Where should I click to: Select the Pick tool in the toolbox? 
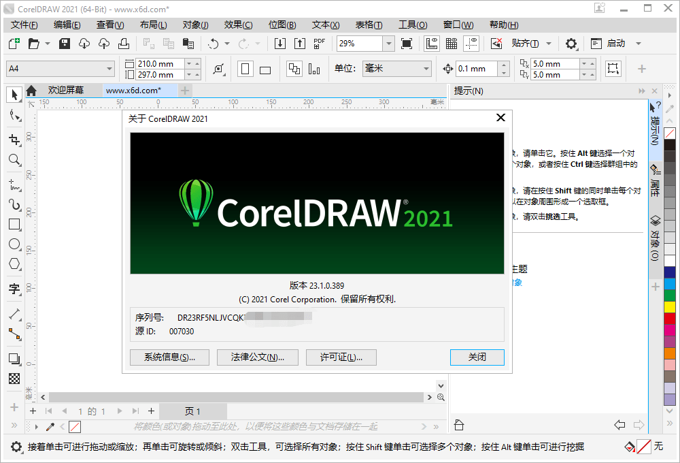14,95
